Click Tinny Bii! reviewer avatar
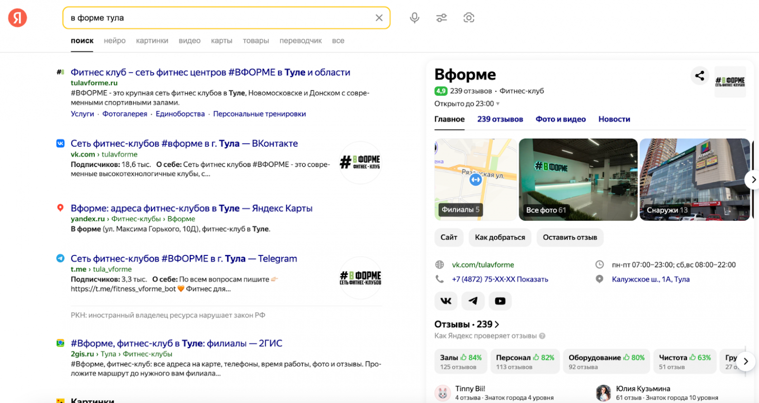Viewport: 759px width, 403px height. pos(443,393)
